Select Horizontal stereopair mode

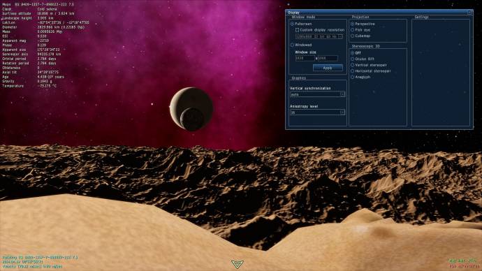pos(353,71)
